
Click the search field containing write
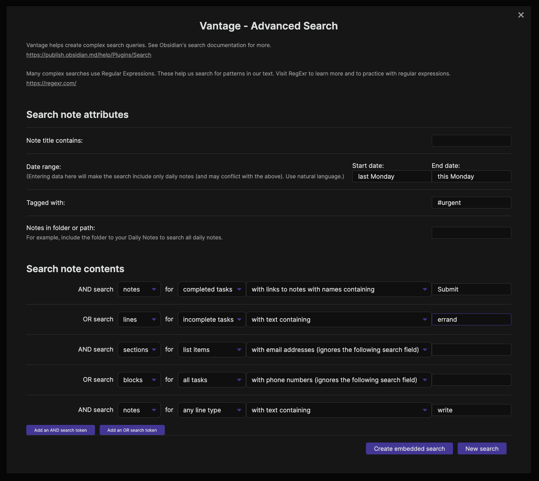coord(471,410)
